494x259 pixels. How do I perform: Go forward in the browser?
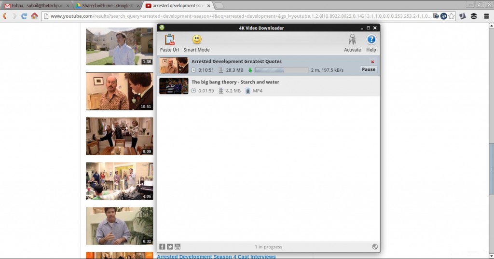click(x=14, y=16)
